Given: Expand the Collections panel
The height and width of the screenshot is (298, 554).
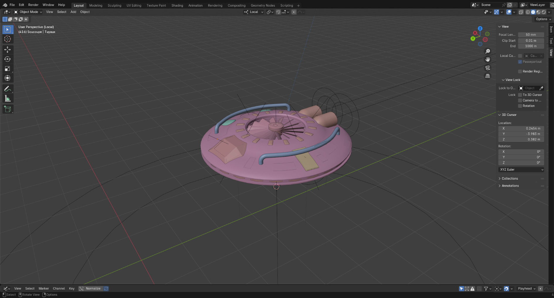Looking at the screenshot, I should point(510,179).
